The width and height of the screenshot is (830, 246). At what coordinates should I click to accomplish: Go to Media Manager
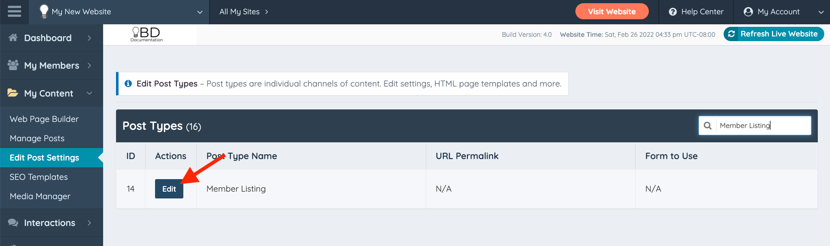pos(40,196)
